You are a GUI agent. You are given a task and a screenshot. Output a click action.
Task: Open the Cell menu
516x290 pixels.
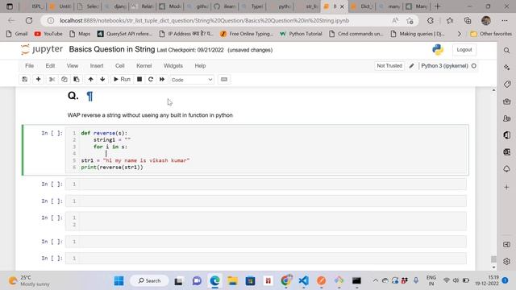(x=120, y=66)
